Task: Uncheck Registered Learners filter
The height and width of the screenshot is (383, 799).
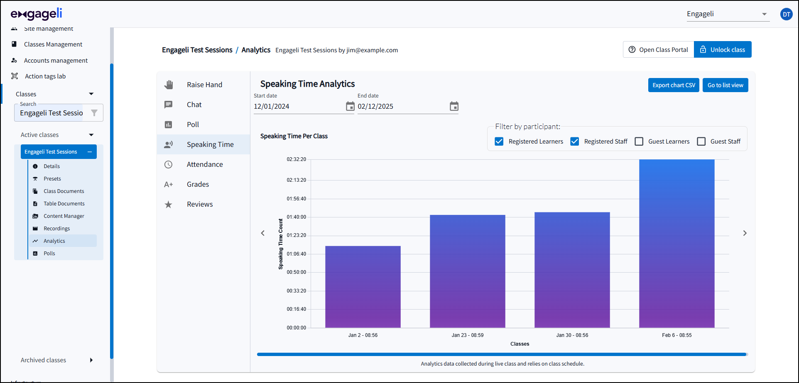Action: [x=499, y=141]
